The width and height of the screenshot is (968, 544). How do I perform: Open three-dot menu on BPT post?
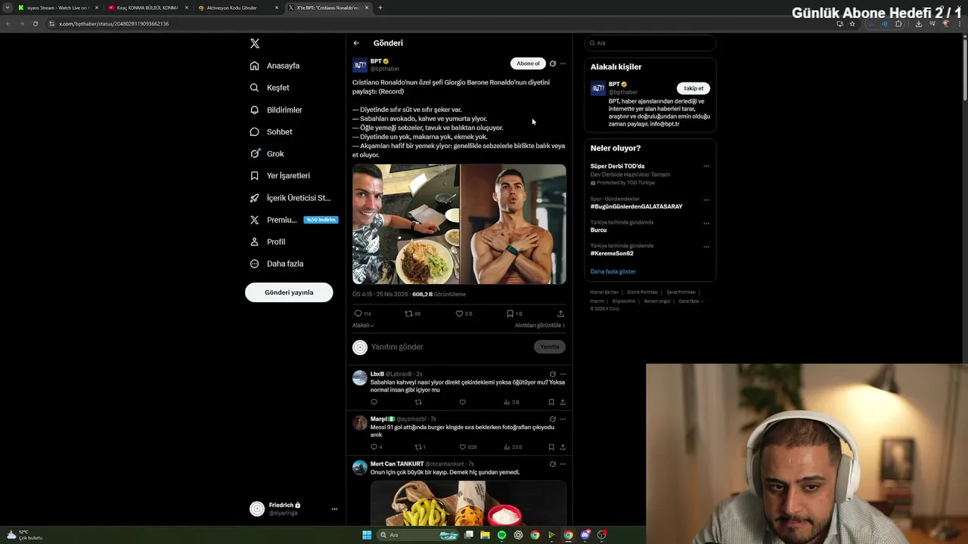tap(563, 63)
